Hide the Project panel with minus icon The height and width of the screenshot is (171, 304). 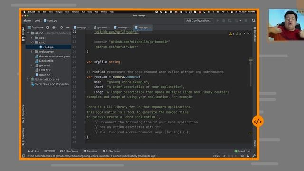tap(68, 28)
